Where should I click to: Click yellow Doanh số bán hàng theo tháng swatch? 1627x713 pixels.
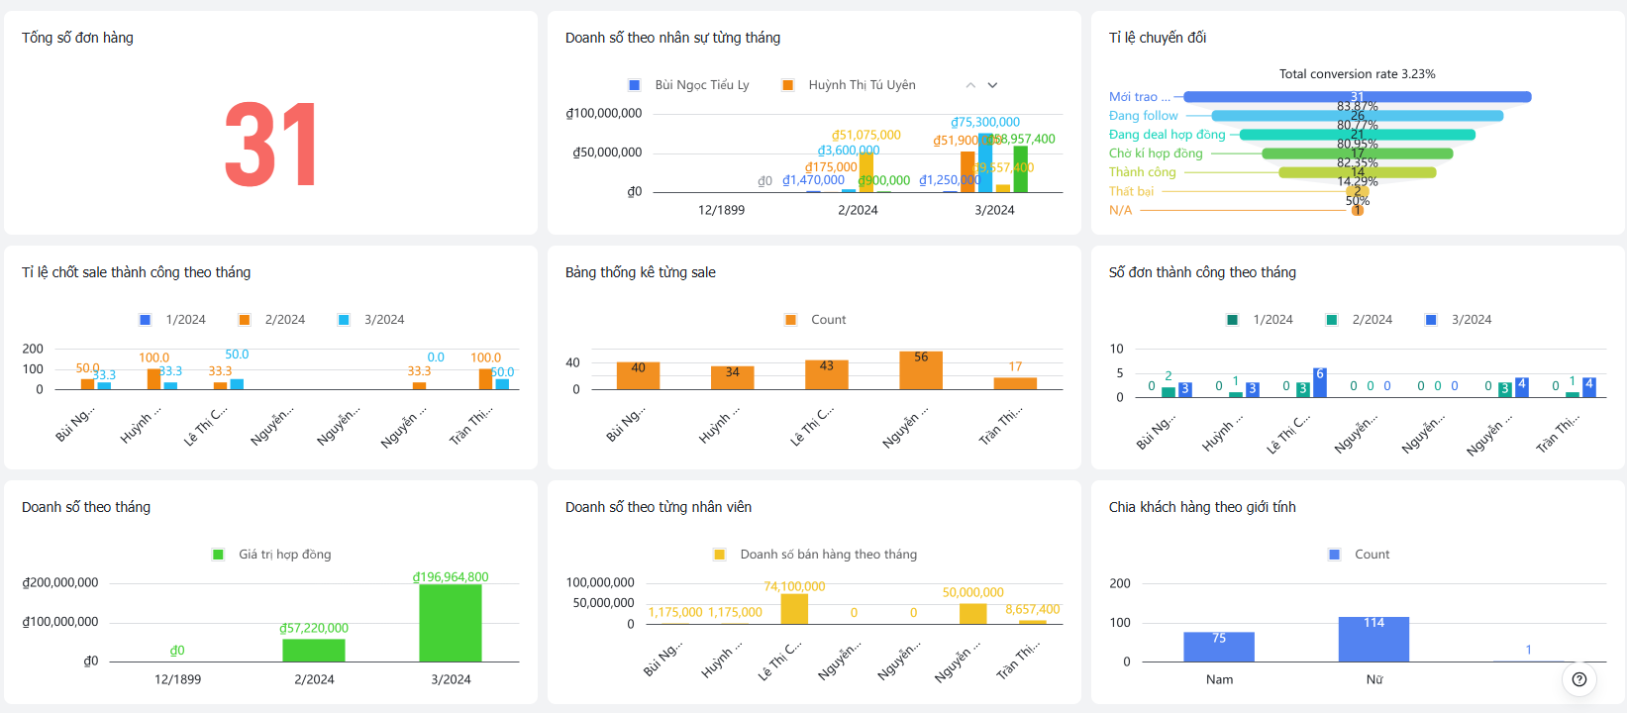[x=720, y=555]
